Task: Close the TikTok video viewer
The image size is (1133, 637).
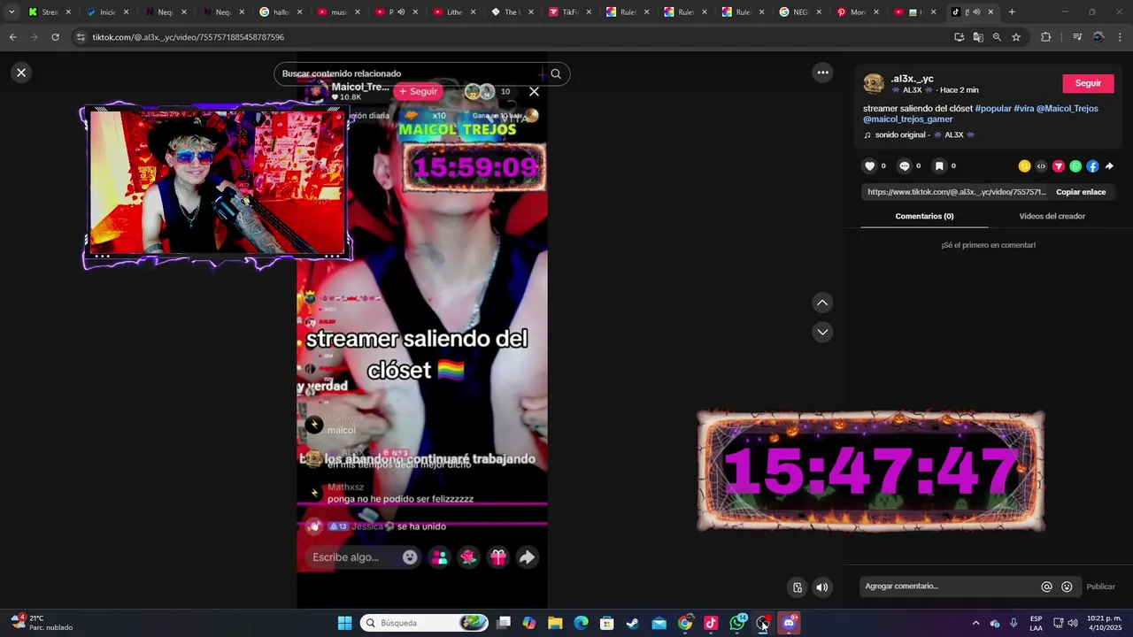Action: pos(21,73)
